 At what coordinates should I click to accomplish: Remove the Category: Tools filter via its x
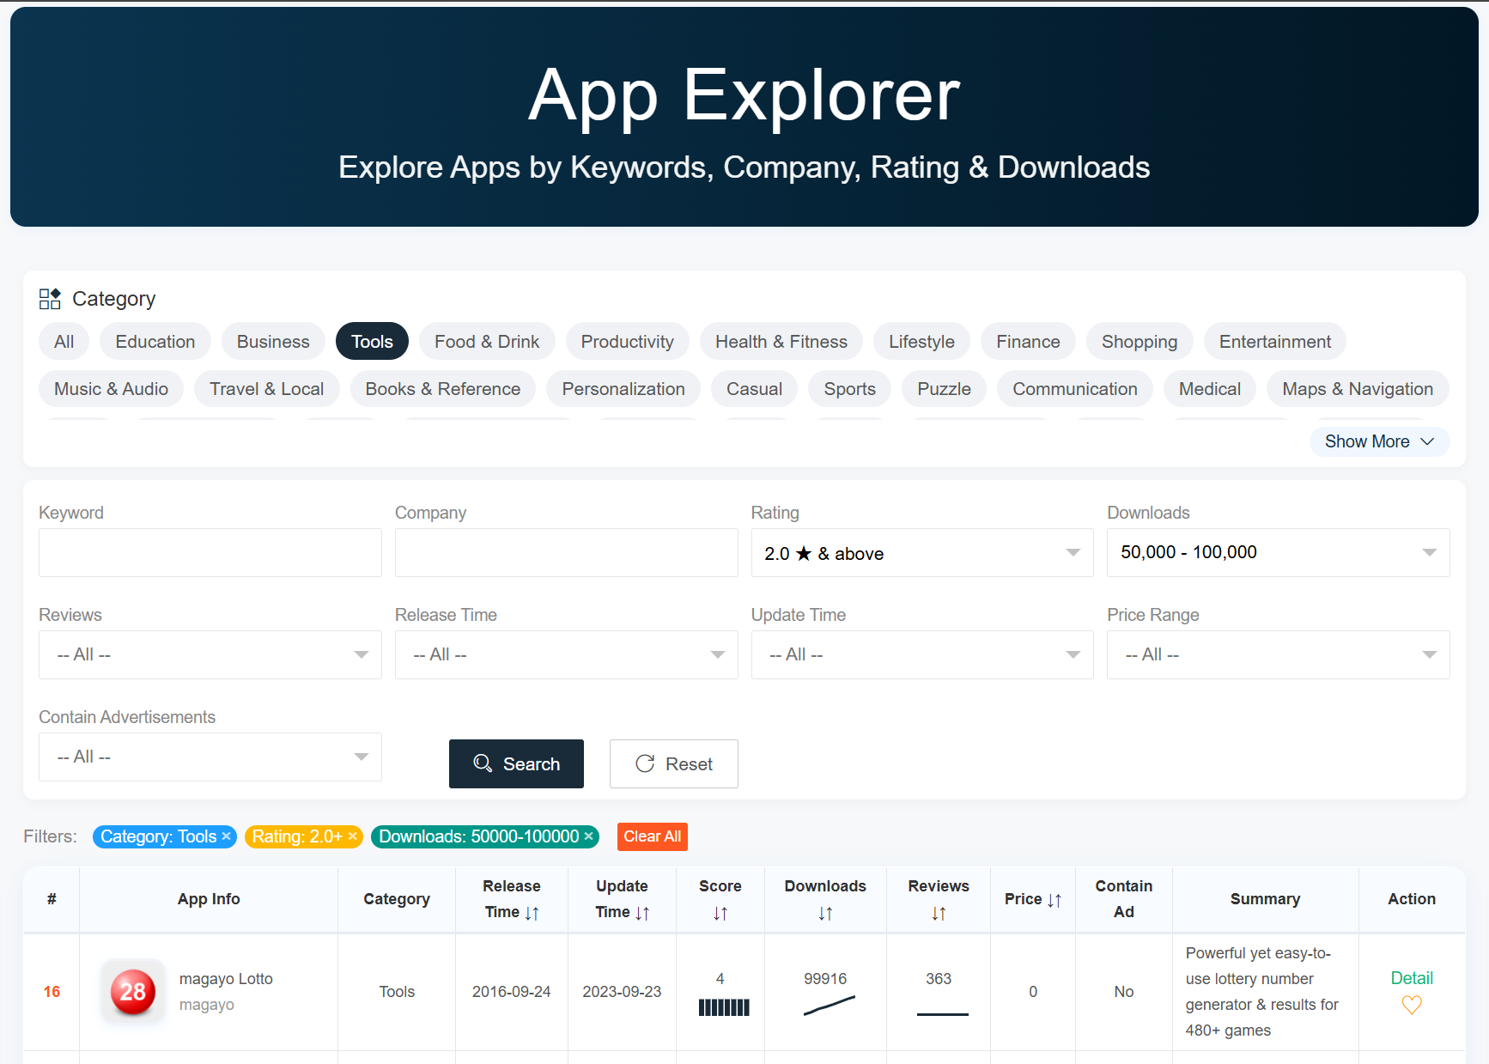226,836
